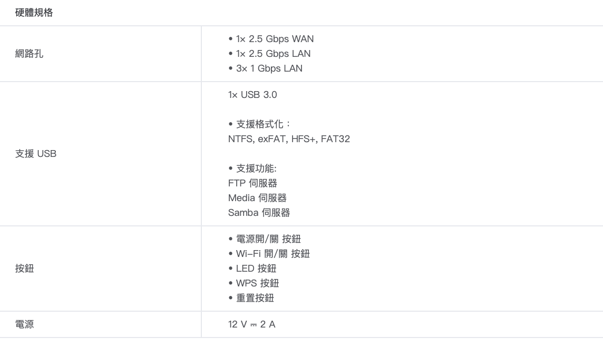Click the 支援功能 bullet heading
This screenshot has width=603, height=357.
pos(256,168)
